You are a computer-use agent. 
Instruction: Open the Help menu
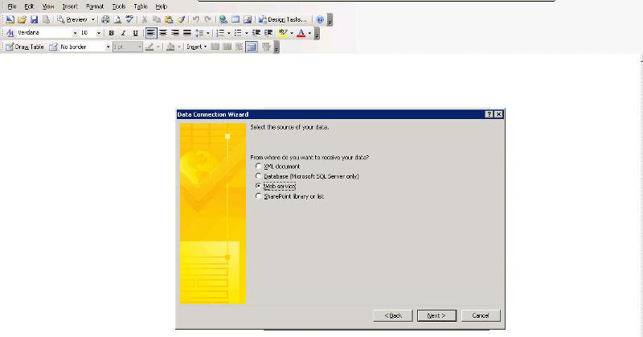coord(162,6)
